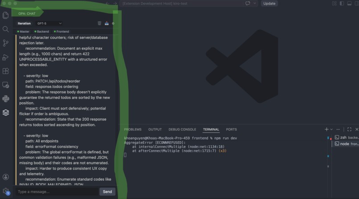Open the chat bubble icon in title bar
Screen dimensions: 359x199
pos(248,4)
